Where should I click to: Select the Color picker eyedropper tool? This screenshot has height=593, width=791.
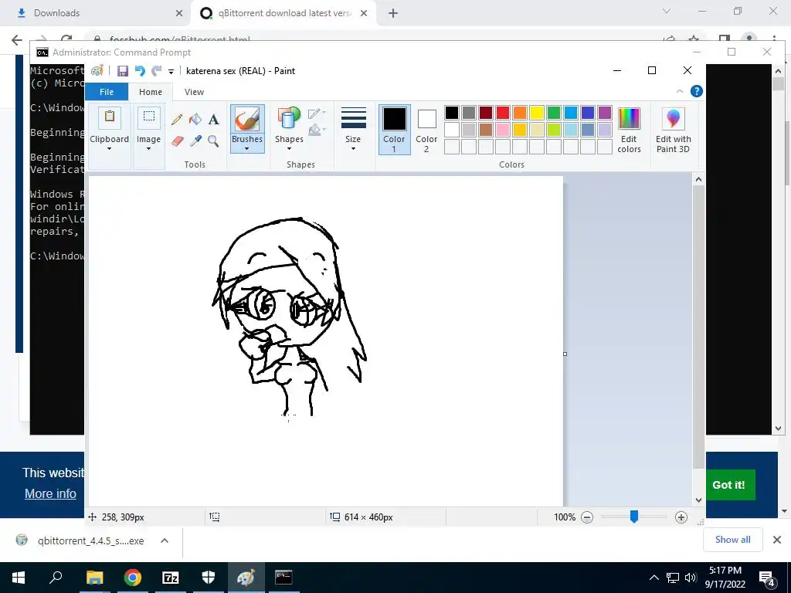[195, 141]
